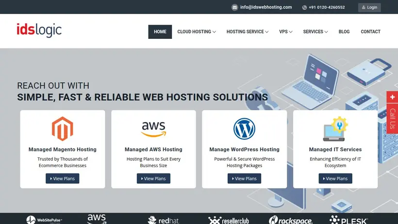Click the ResellerClub partner logo
The image size is (398, 224).
pos(229,221)
